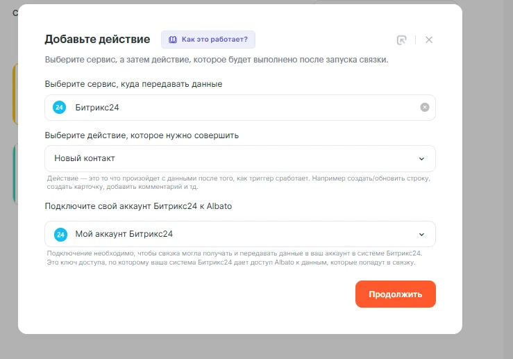
Task: Click the Битрикс24 logo in the account selector
Action: [60, 234]
